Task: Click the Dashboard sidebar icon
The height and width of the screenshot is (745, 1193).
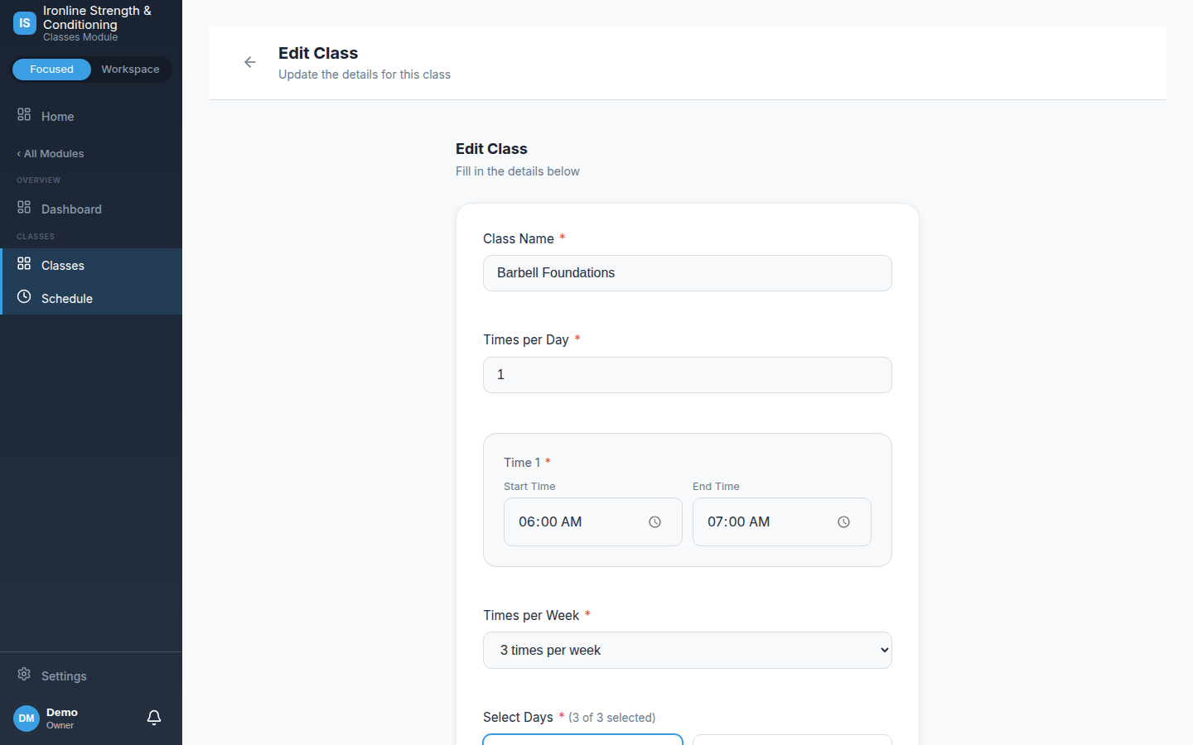Action: [x=24, y=208]
